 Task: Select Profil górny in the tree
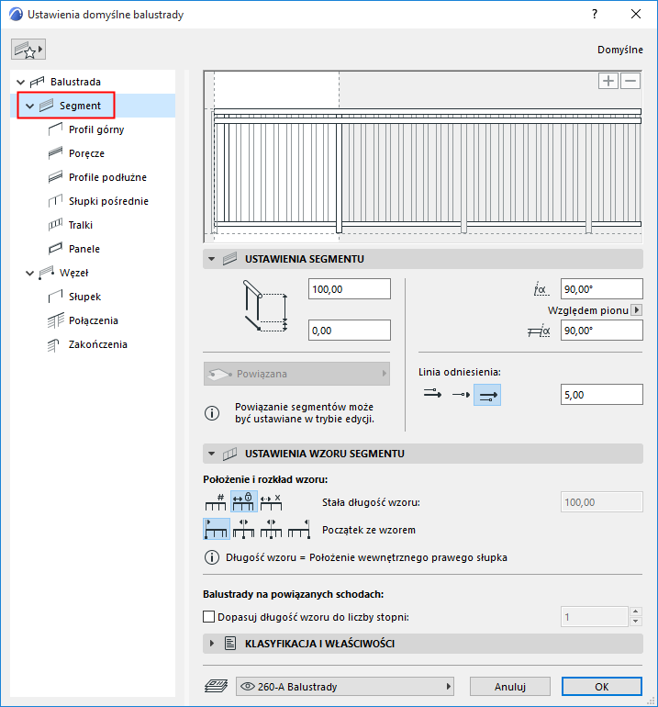pos(96,129)
